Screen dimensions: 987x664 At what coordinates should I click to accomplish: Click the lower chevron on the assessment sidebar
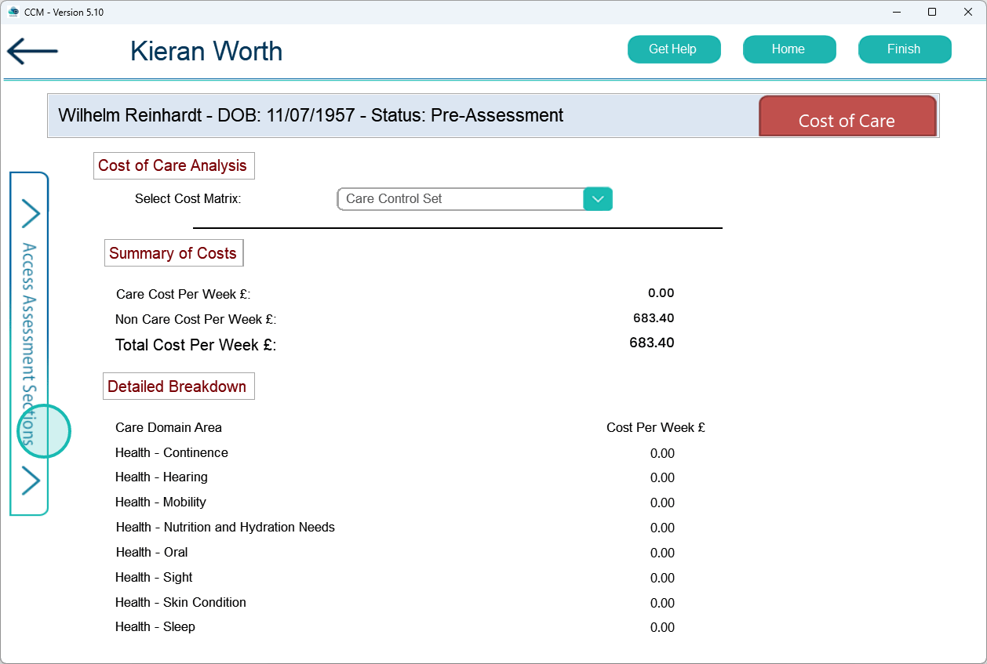[x=31, y=481]
